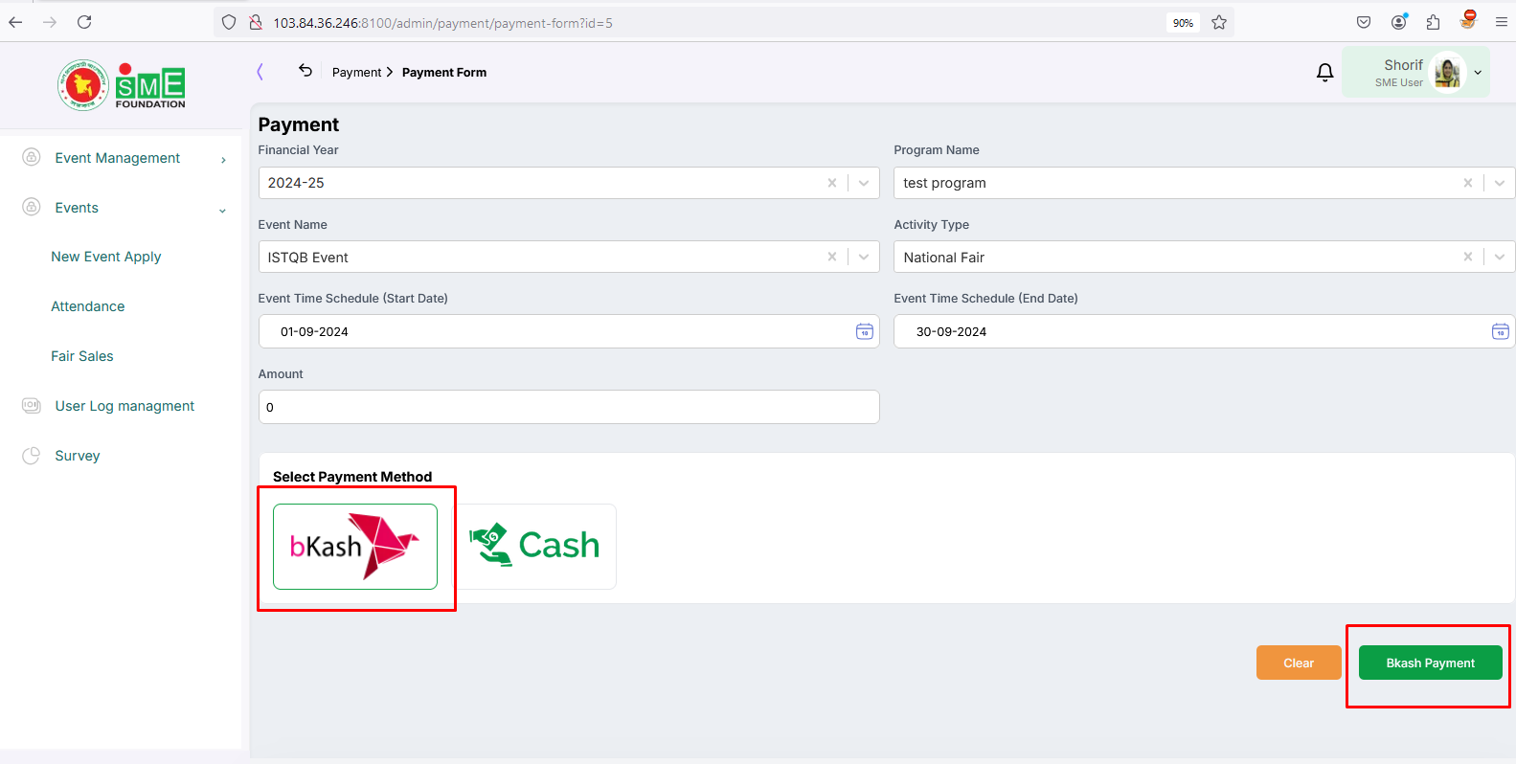
Task: Open the end date calendar icon
Action: pyautogui.click(x=1501, y=331)
